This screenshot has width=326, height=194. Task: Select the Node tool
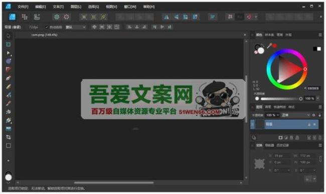9,53
